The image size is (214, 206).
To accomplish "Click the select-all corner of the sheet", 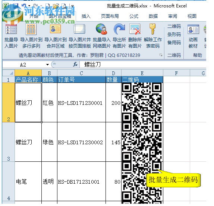I will (x=9, y=73).
